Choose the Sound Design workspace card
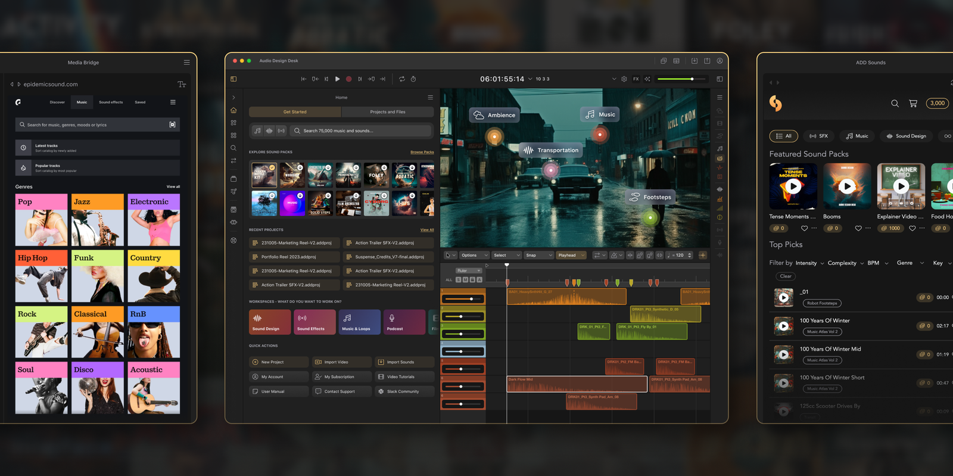953x476 pixels. coord(270,322)
